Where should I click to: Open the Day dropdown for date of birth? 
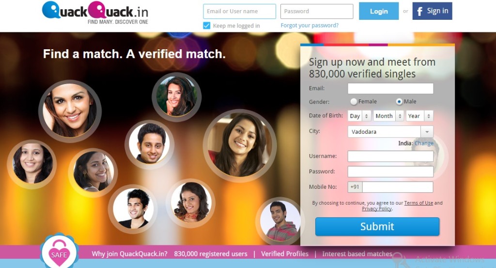pyautogui.click(x=359, y=116)
